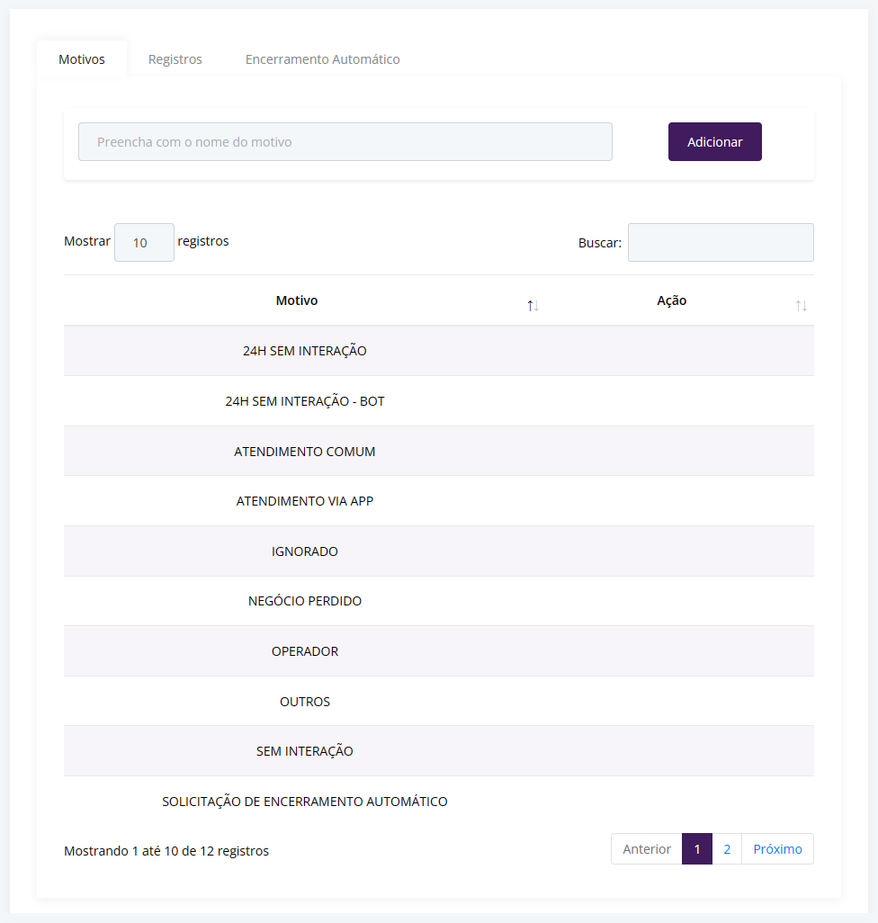Click into the Buscar search field

click(721, 243)
